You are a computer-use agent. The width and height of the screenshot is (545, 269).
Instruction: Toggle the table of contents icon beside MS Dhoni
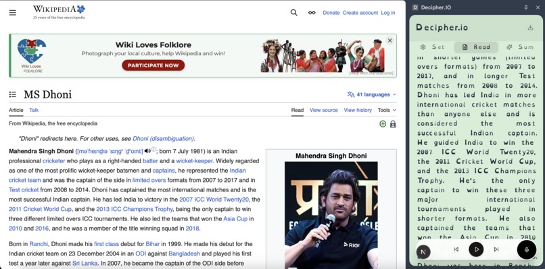(13, 94)
